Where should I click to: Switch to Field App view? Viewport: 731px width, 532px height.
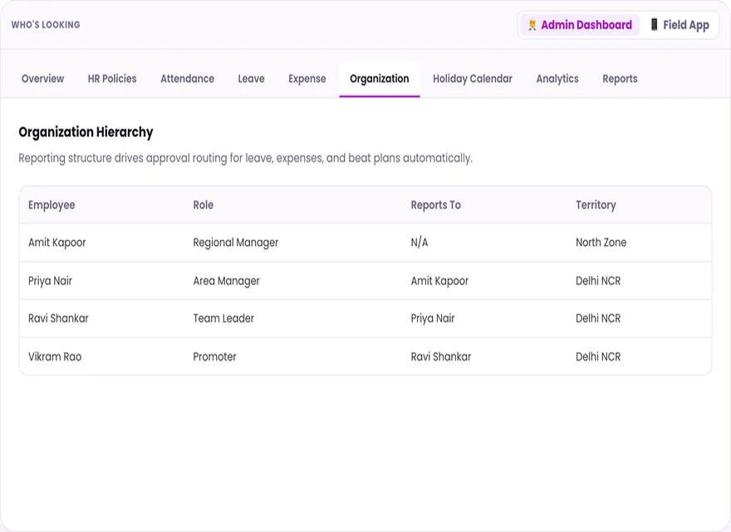pyautogui.click(x=679, y=25)
